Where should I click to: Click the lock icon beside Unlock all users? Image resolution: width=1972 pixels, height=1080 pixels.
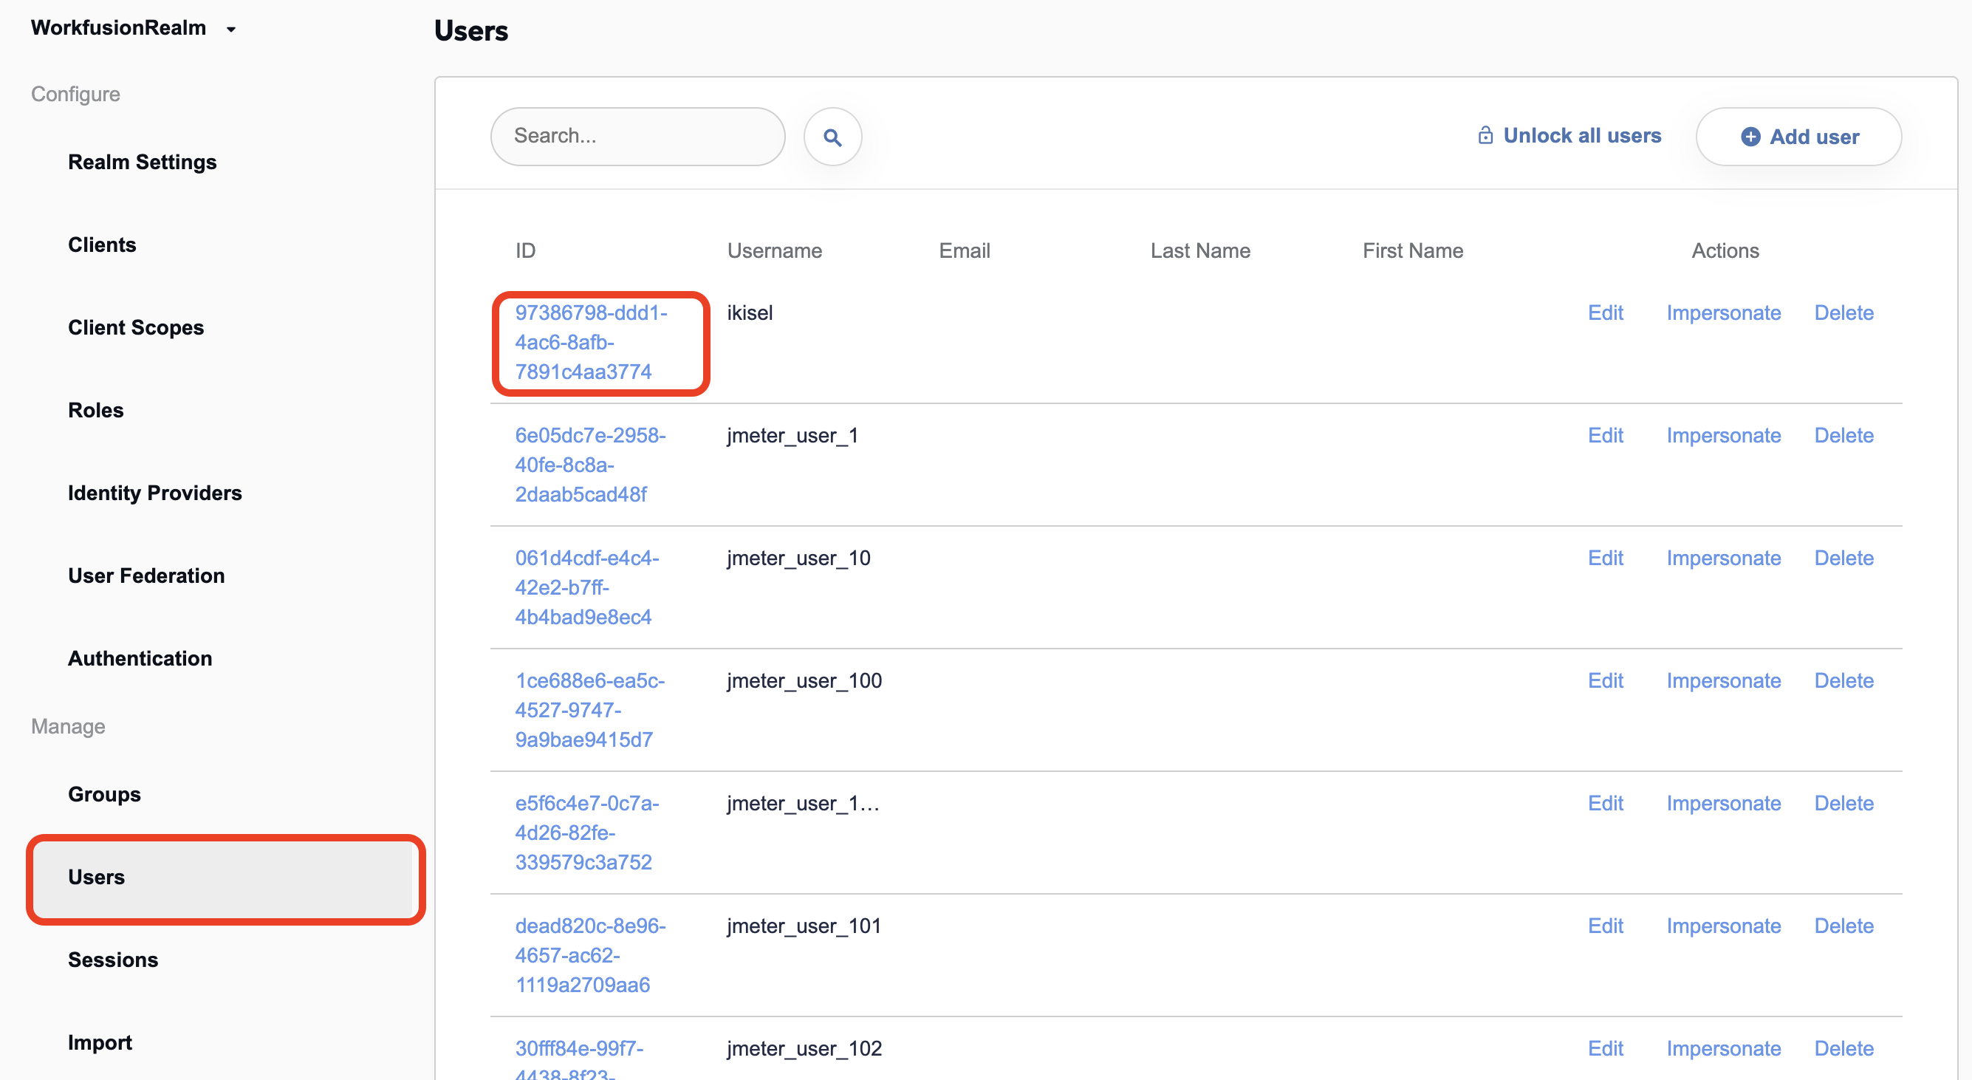point(1485,135)
